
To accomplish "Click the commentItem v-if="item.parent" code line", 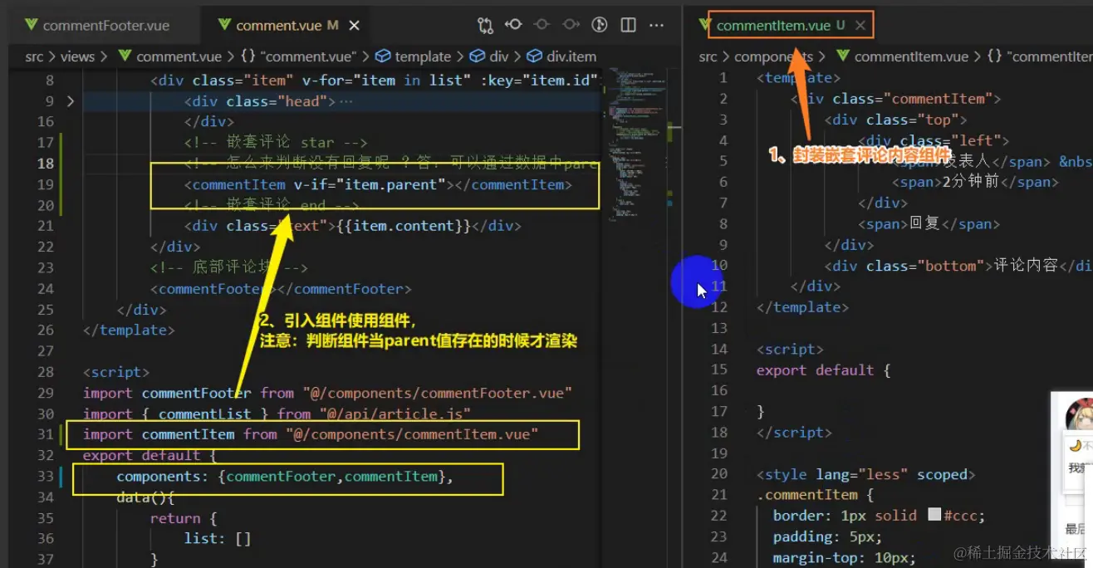I will tap(378, 184).
